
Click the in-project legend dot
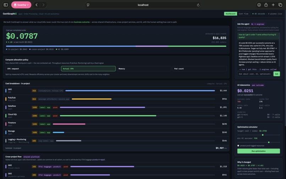click(7, 49)
